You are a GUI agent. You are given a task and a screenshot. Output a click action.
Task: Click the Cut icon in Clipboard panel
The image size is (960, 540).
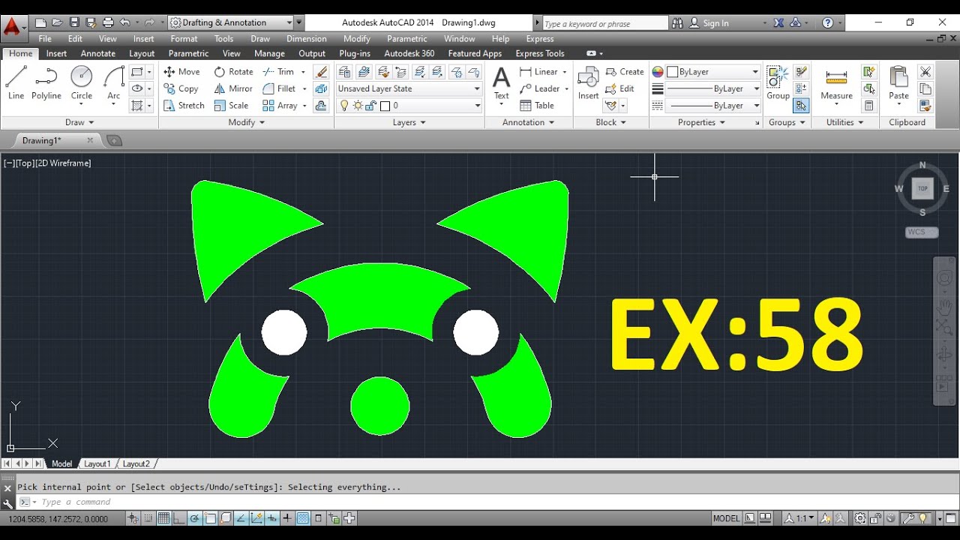[925, 72]
